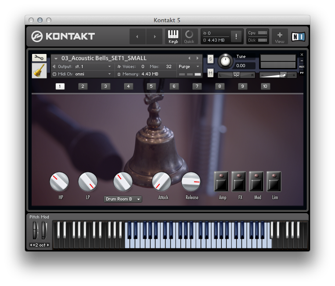Click the LP filter knob
This screenshot has width=335, height=286.
point(88,182)
